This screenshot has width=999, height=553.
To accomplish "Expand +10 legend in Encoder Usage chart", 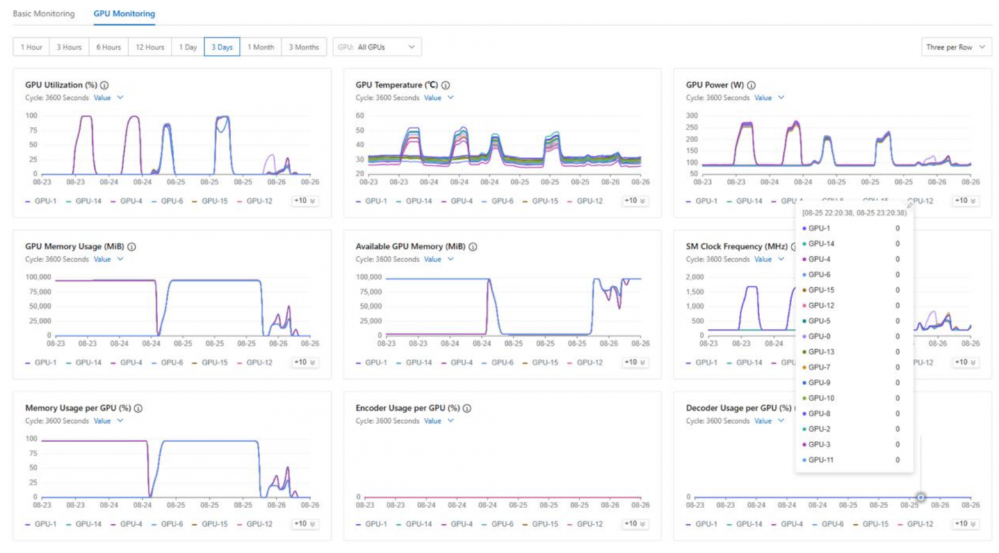I will tap(635, 524).
